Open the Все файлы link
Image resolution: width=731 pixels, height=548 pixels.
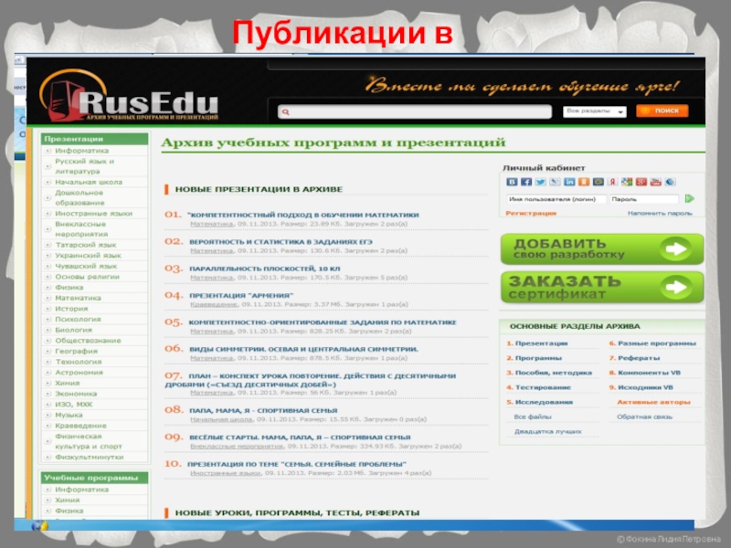coord(533,416)
